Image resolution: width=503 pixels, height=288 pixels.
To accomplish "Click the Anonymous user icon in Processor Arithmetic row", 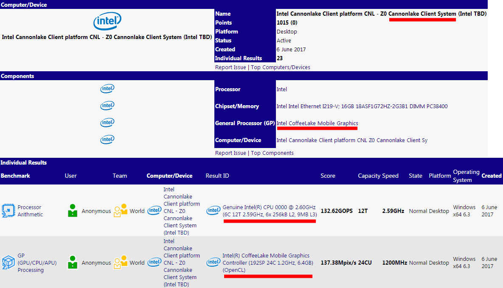I will point(73,211).
